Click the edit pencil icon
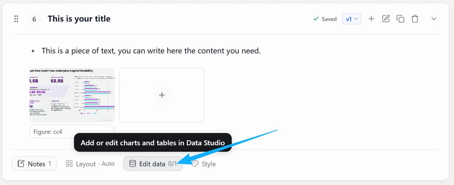 386,19
